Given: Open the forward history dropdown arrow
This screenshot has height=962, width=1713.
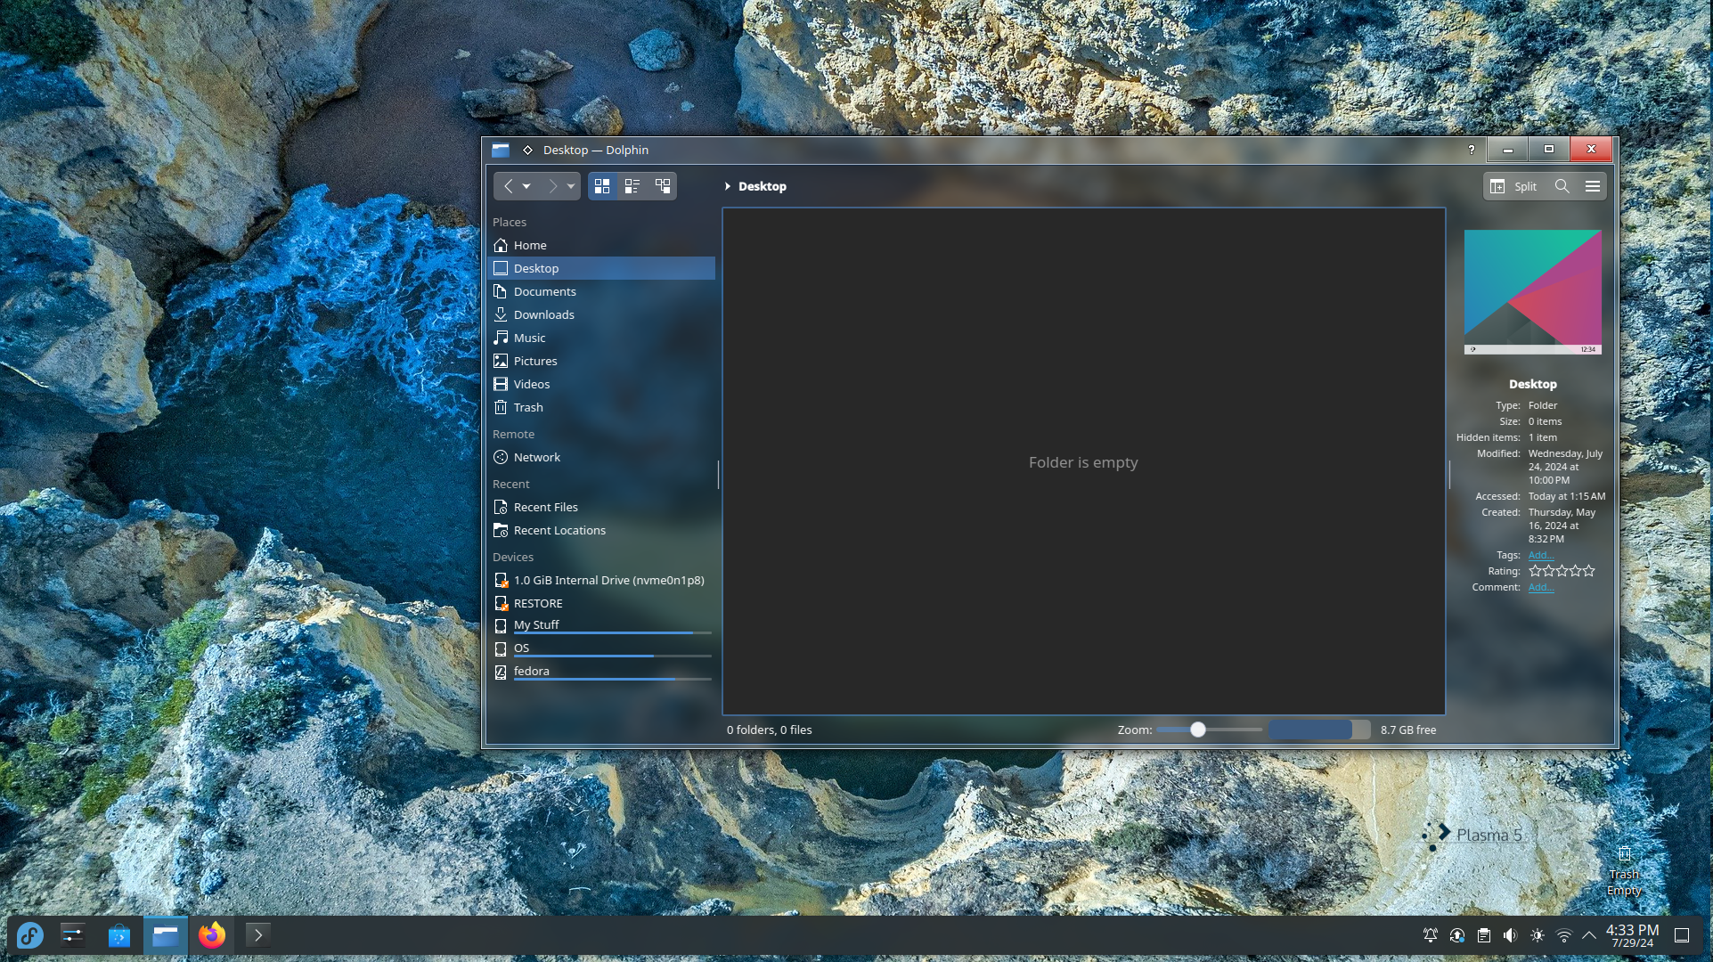Looking at the screenshot, I should (571, 186).
